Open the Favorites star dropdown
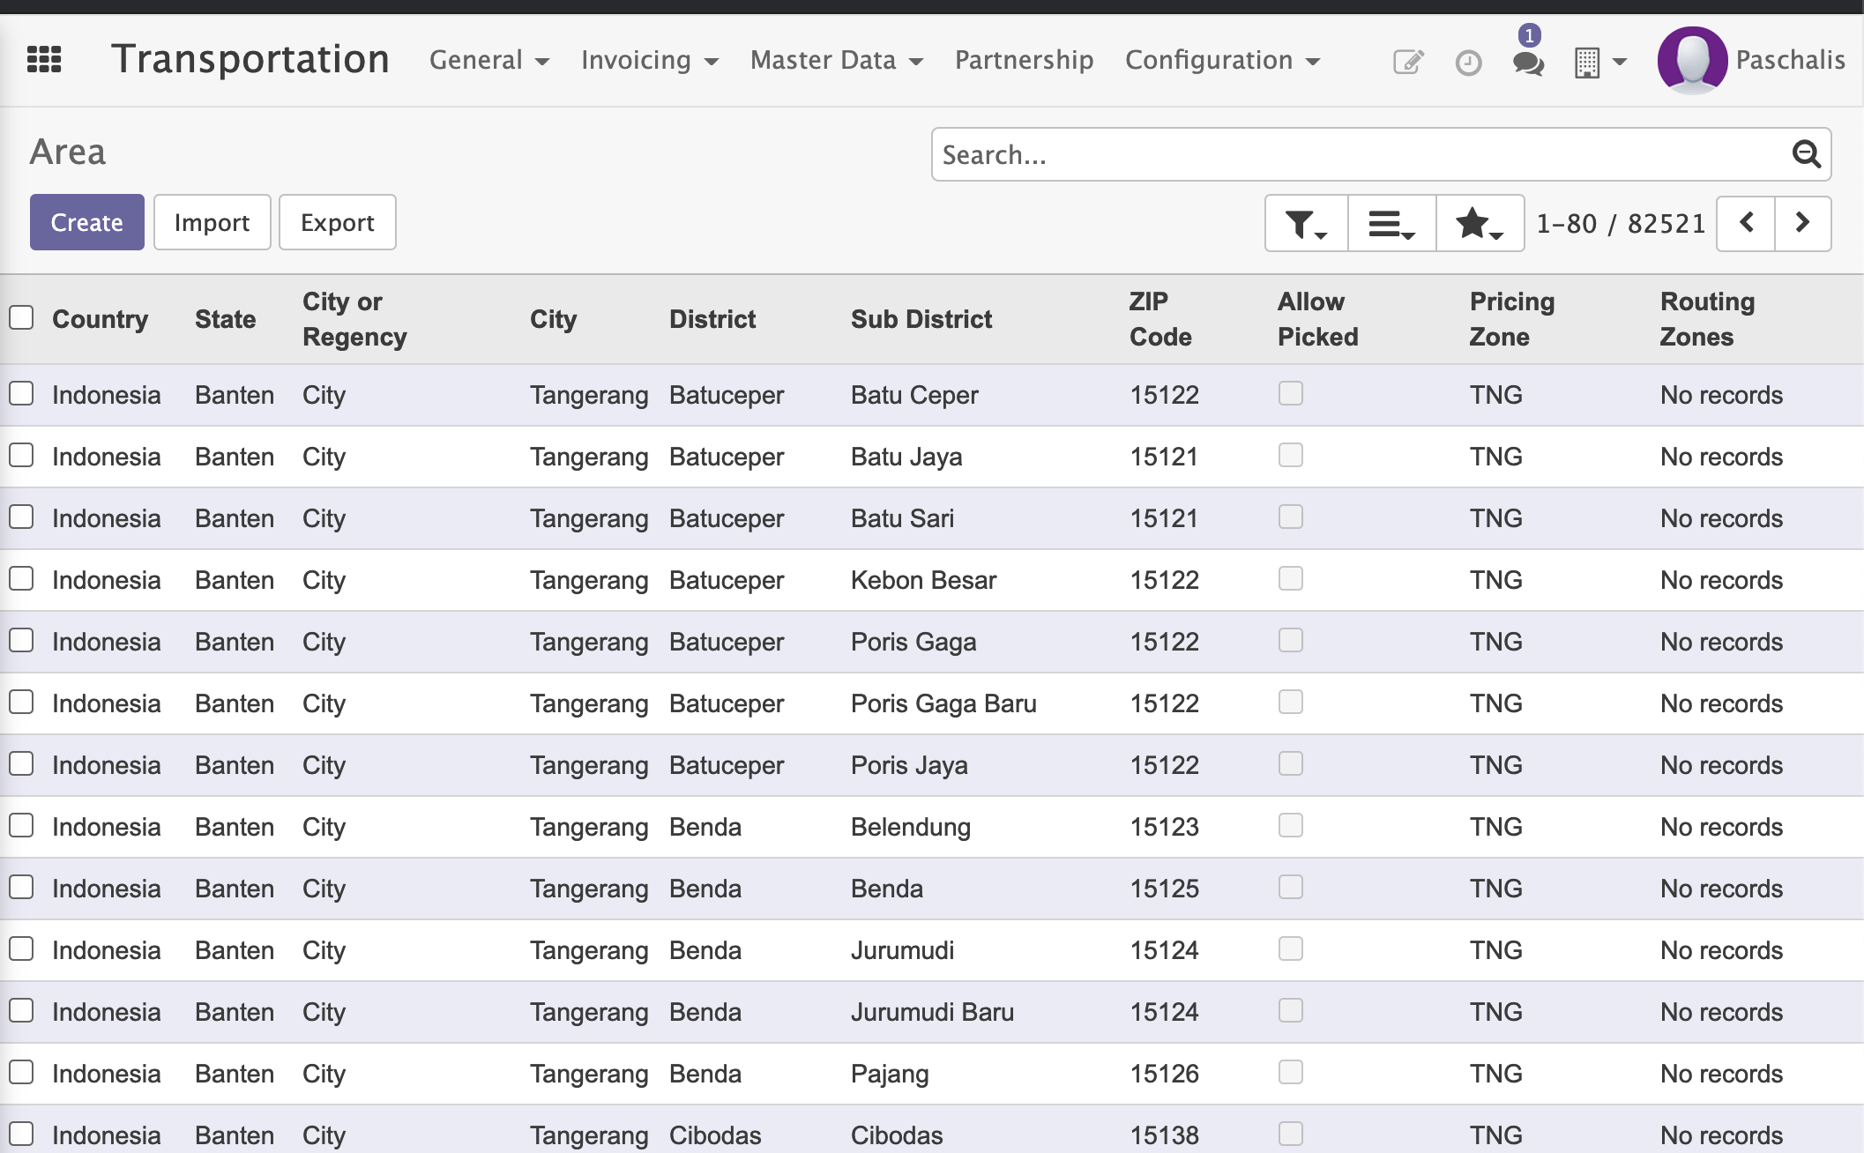The width and height of the screenshot is (1864, 1153). (x=1480, y=223)
